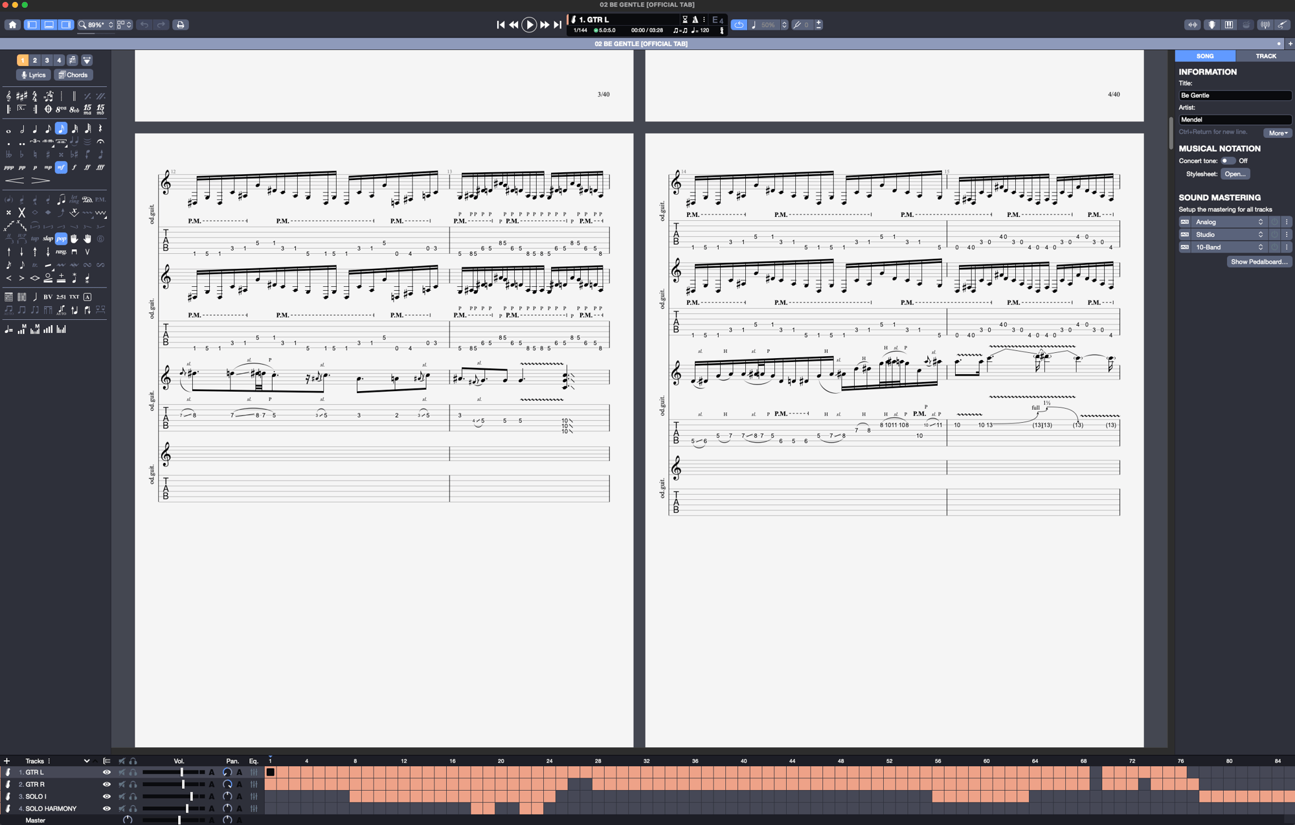The width and height of the screenshot is (1295, 825).
Task: Click the Show Pedalboard button
Action: [x=1258, y=262]
